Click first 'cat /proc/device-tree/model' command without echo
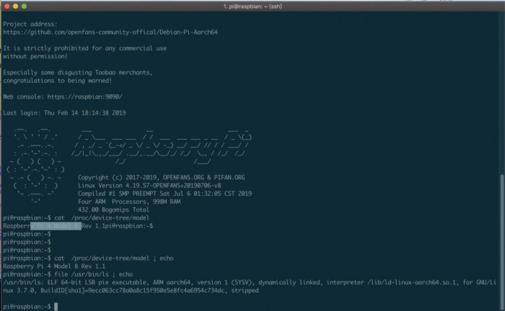The height and width of the screenshot is (311, 505). [102, 218]
